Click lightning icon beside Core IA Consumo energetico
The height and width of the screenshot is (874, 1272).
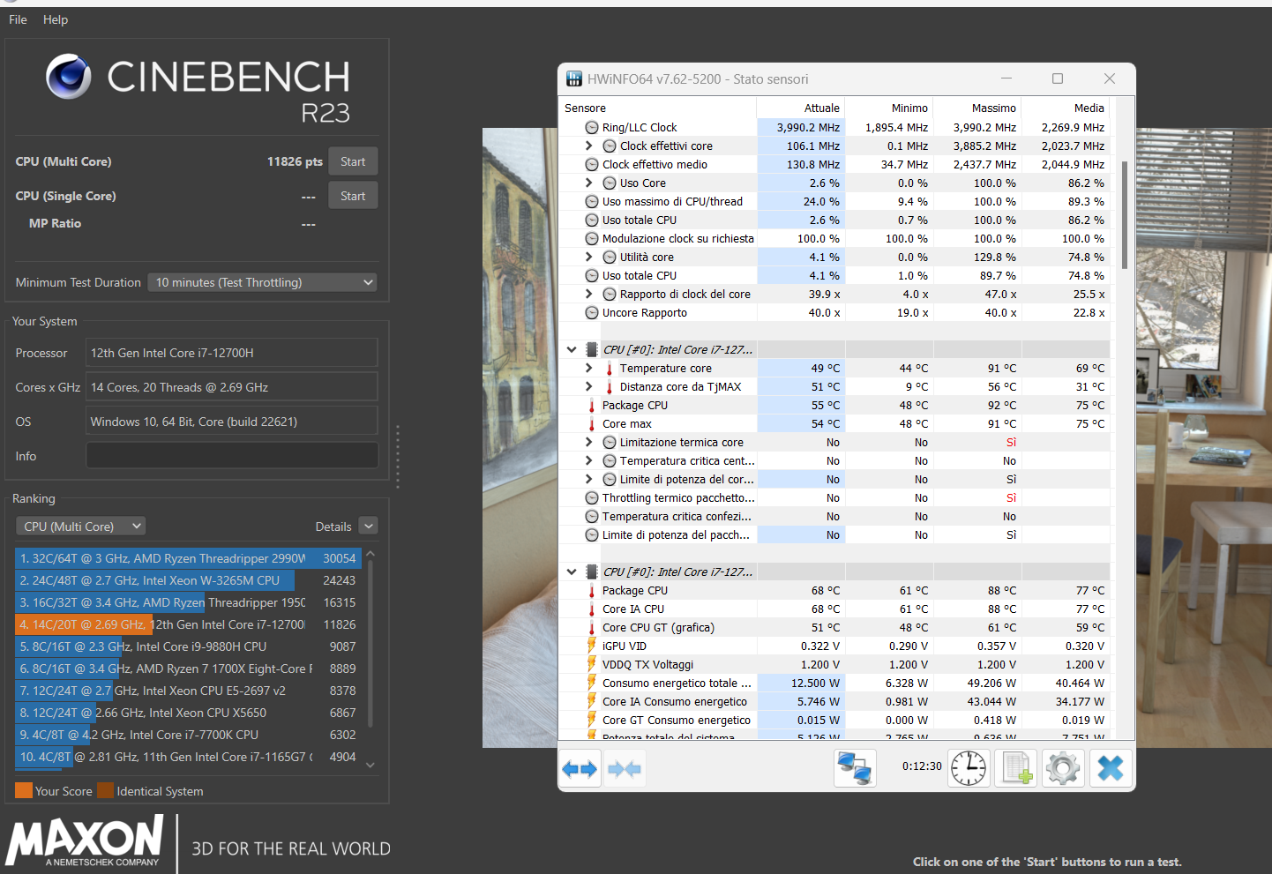pyautogui.click(x=592, y=701)
